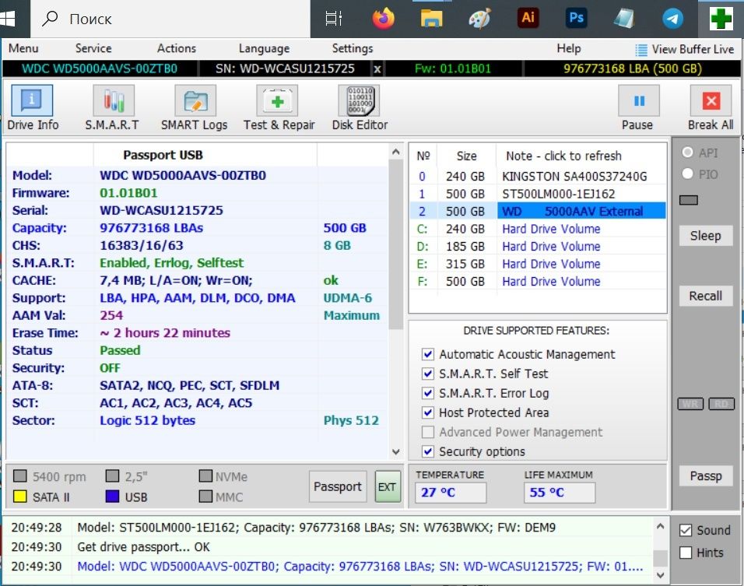
Task: Open File Explorer from the taskbar
Action: [x=431, y=19]
